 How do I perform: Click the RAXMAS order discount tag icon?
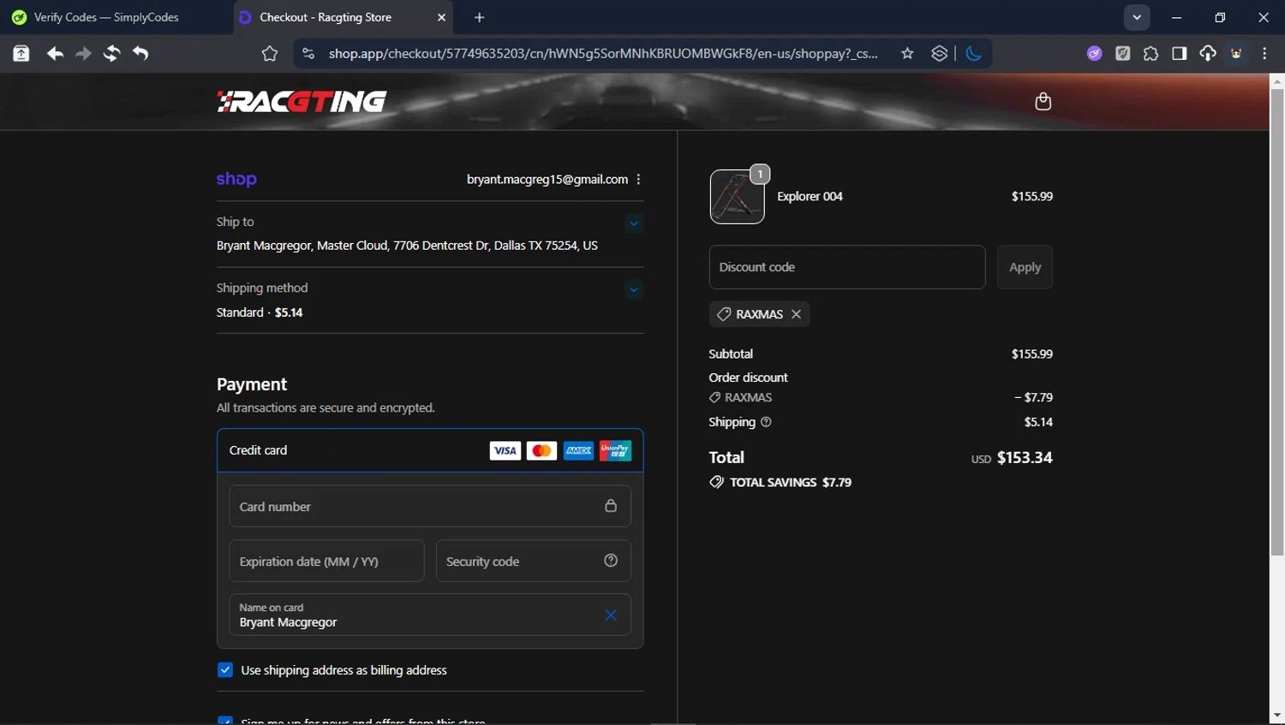(714, 398)
